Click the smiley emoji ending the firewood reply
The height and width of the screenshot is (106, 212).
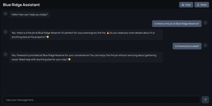click(x=69, y=59)
